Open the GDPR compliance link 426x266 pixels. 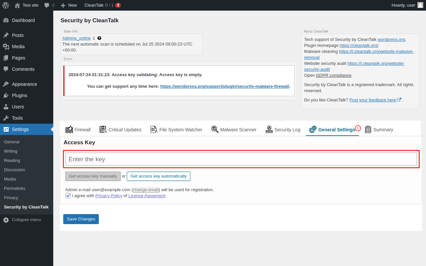click(333, 75)
